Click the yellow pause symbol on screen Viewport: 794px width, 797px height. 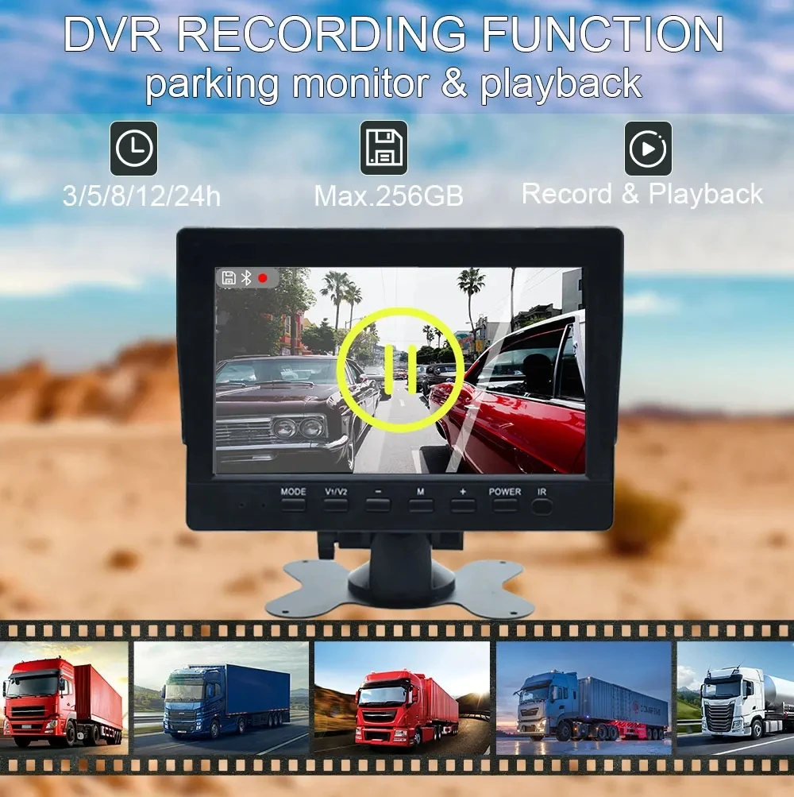[400, 369]
